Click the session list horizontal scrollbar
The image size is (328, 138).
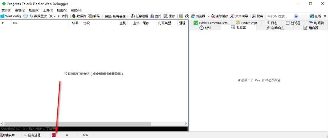coord(78,124)
